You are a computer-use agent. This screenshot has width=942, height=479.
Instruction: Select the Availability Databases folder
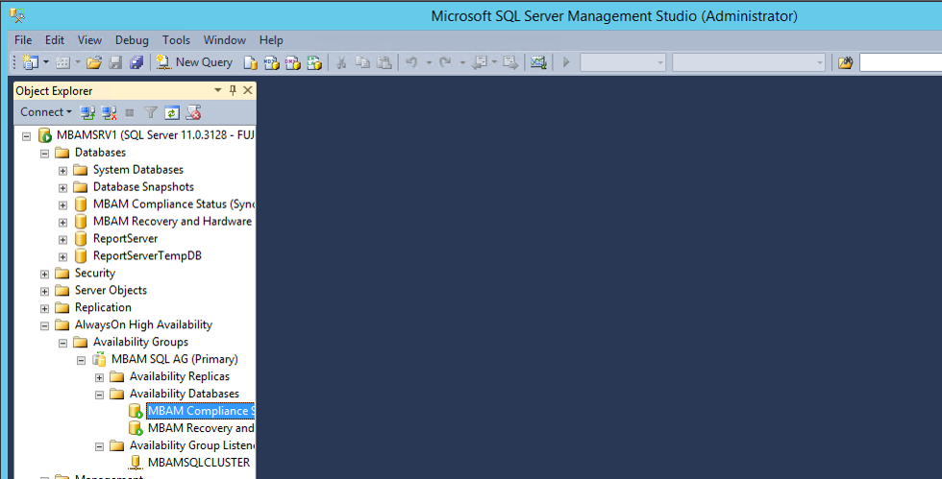coord(184,394)
